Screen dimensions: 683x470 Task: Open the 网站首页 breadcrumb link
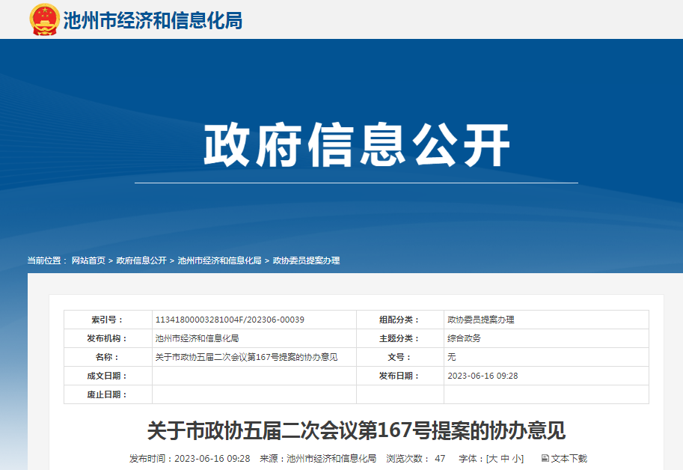point(88,260)
